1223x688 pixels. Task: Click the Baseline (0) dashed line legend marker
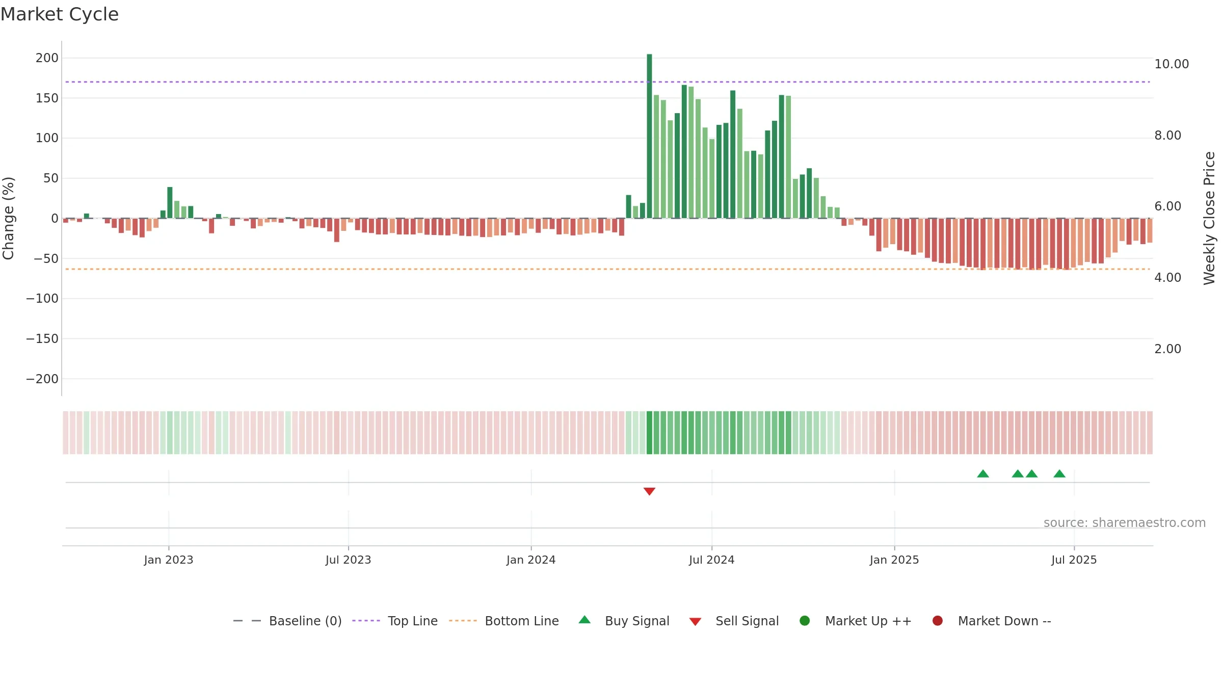point(247,621)
